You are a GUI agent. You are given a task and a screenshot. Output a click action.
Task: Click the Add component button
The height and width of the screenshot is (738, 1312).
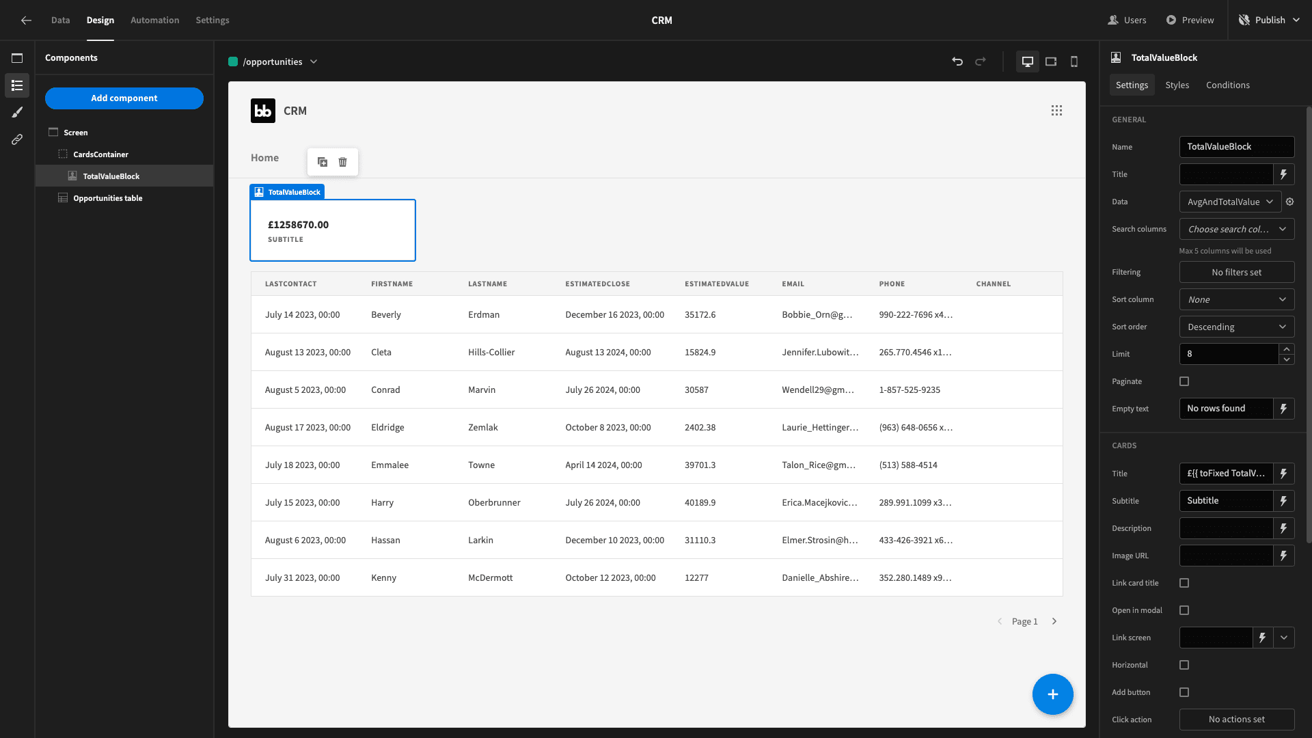124,98
